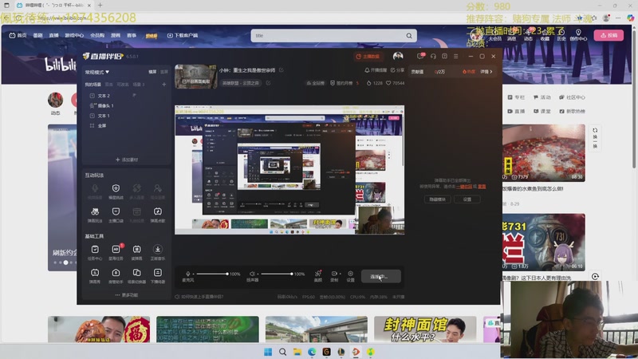The width and height of the screenshot is (638, 359).
Task: Open Windows Start menu on taskbar
Action: click(268, 352)
